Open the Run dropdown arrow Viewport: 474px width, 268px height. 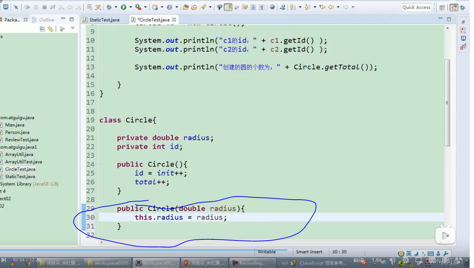(x=130, y=7)
